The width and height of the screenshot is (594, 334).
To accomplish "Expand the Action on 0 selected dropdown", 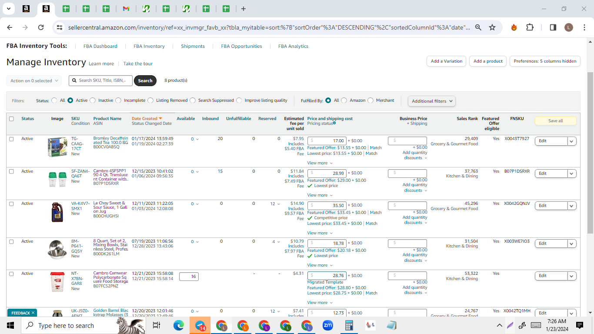I will pyautogui.click(x=34, y=80).
